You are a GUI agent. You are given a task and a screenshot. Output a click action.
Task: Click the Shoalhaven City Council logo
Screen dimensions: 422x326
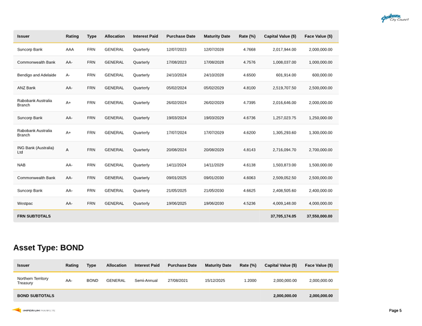coord(395,19)
